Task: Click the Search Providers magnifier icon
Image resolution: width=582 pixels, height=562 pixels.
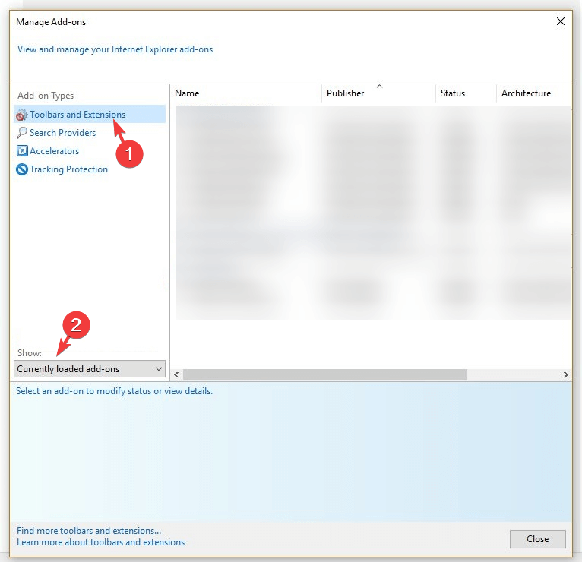Action: pos(22,133)
